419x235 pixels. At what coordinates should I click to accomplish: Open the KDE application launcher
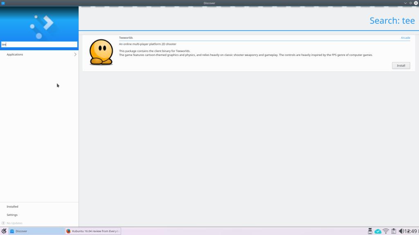(4, 231)
